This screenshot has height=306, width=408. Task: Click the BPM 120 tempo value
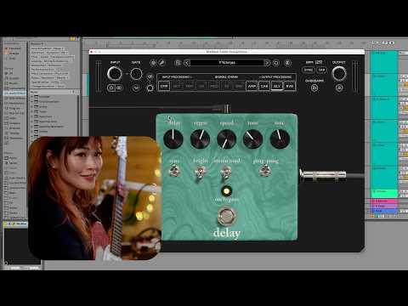click(x=319, y=62)
